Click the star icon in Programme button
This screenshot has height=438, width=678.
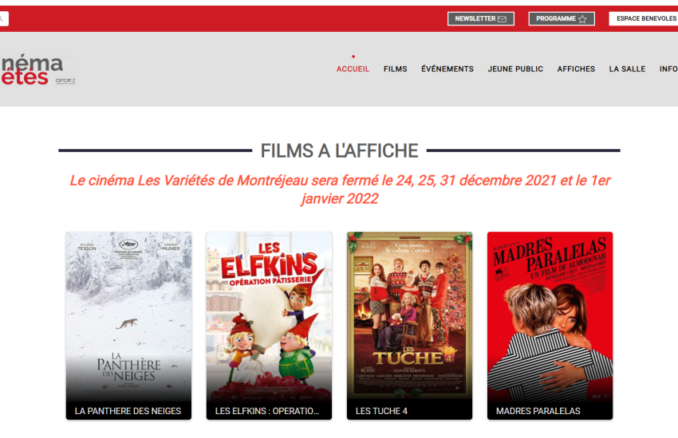582,19
